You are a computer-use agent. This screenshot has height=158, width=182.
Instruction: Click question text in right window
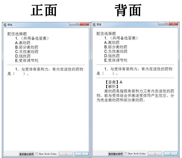click(134, 71)
